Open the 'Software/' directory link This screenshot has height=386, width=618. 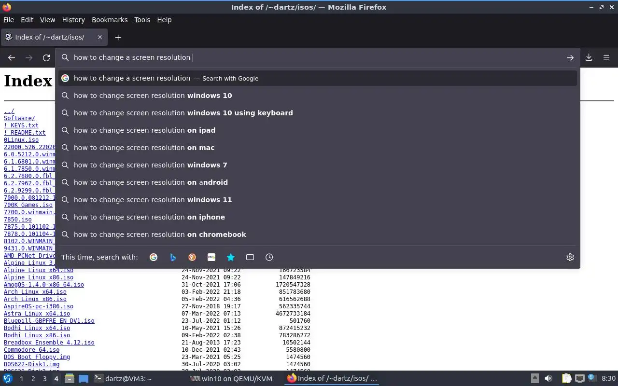point(19,118)
